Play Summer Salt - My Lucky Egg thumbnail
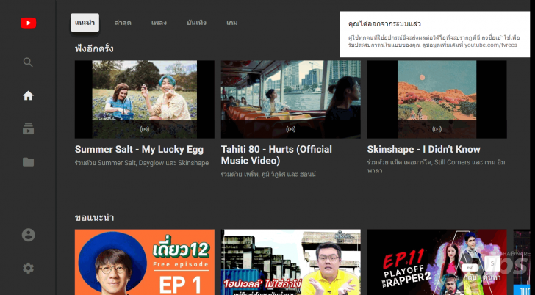This screenshot has height=295, width=535. (x=145, y=99)
